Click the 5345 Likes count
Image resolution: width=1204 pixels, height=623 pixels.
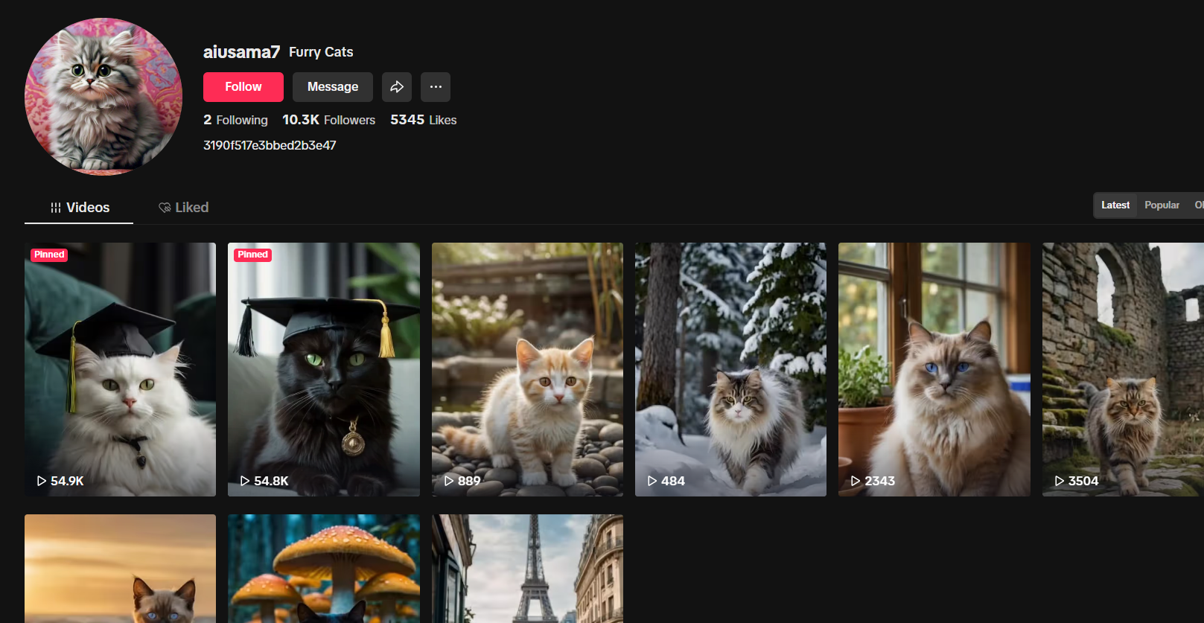(423, 120)
